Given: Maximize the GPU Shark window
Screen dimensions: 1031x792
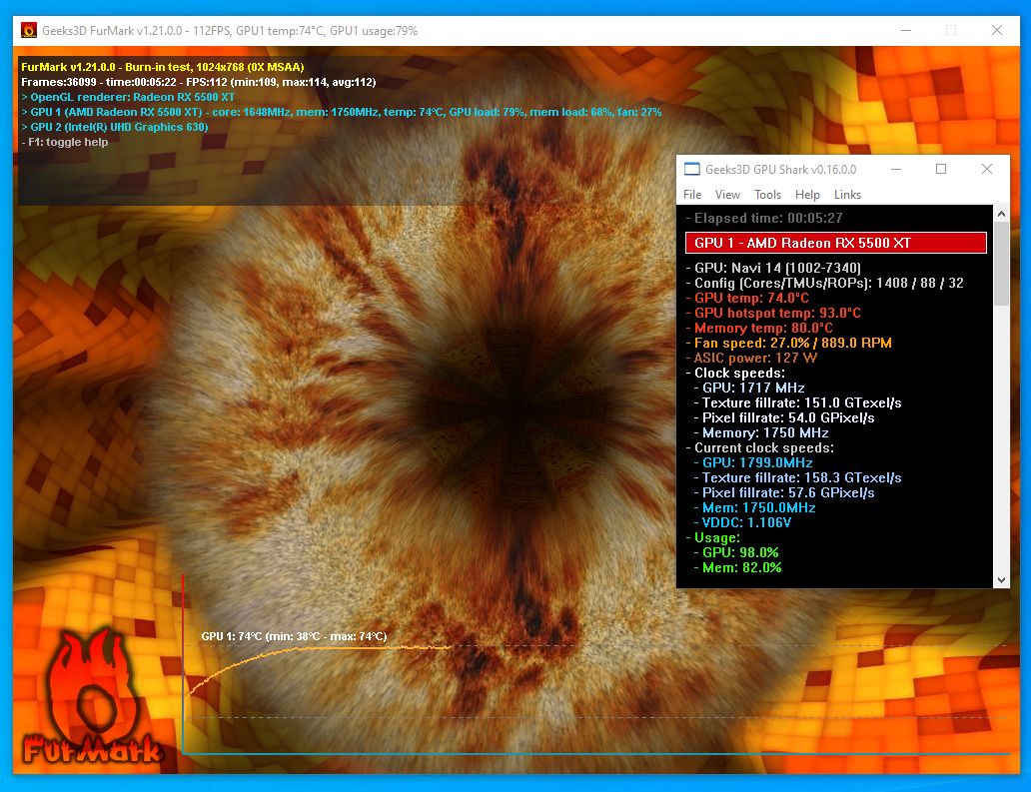Looking at the screenshot, I should (941, 169).
